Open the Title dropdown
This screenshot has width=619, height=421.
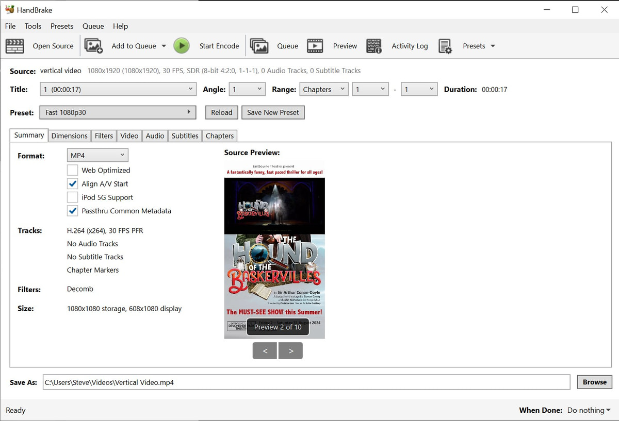[118, 89]
